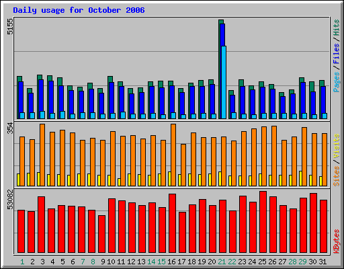344x269 pixels.
Task: Click day 28 on the x-axis
Action: point(292,262)
